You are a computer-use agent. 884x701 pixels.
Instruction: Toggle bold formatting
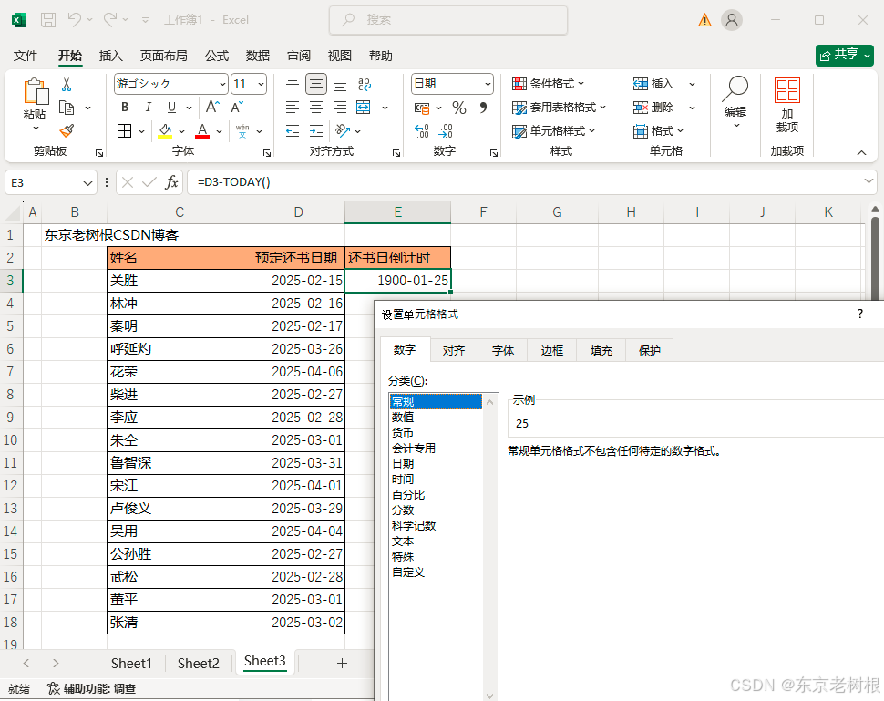tap(124, 108)
